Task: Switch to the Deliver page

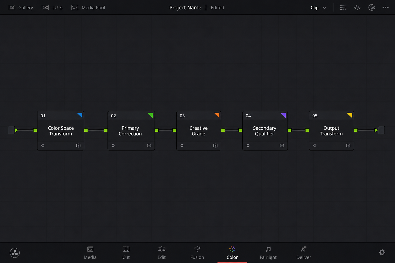Action: point(304,253)
